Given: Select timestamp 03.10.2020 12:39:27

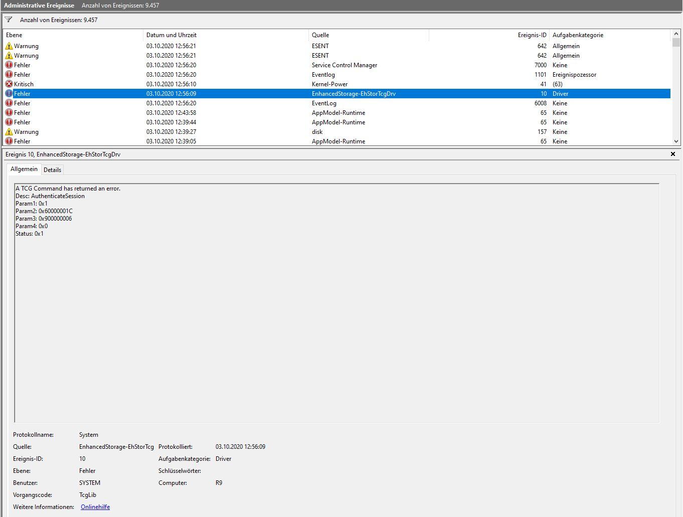Looking at the screenshot, I should (x=171, y=132).
